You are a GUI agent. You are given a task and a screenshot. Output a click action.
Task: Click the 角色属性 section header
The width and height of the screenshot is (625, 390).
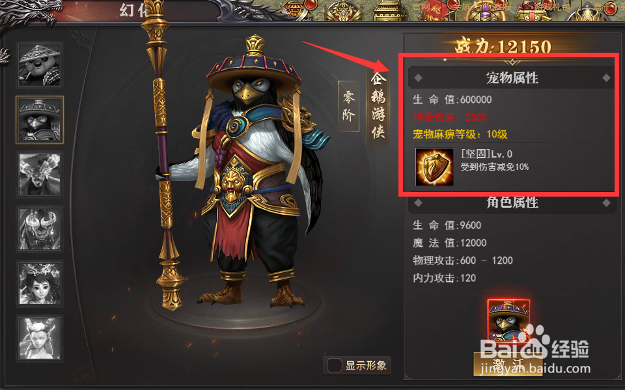click(512, 202)
